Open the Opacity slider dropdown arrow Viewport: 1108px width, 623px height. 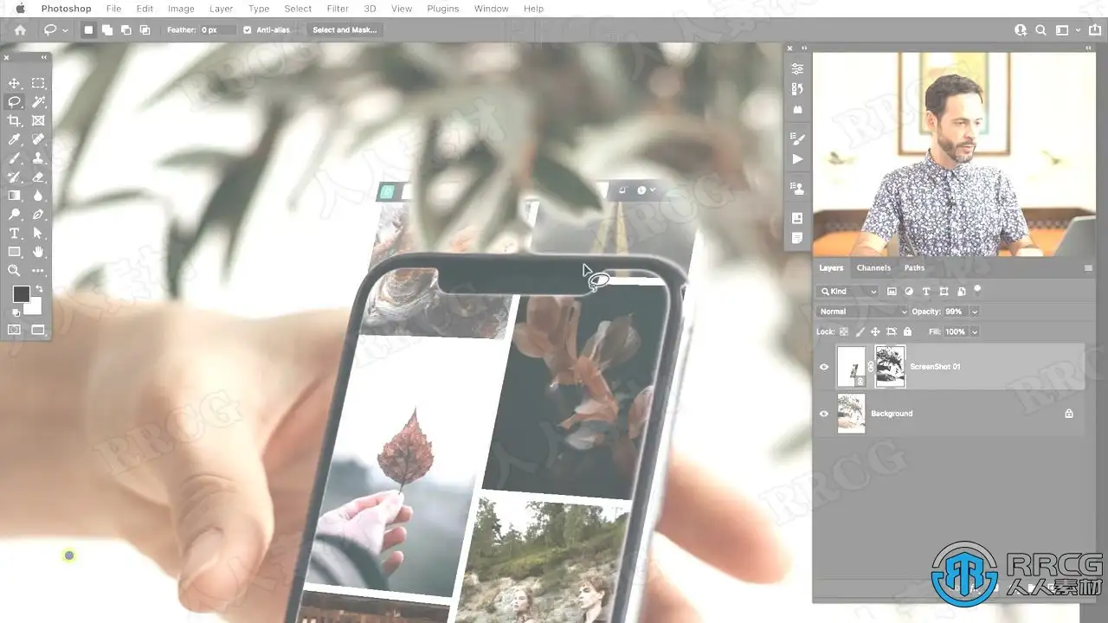point(975,311)
